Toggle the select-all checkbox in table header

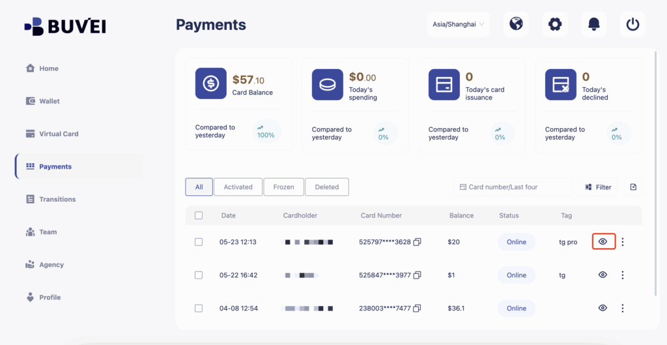click(199, 215)
